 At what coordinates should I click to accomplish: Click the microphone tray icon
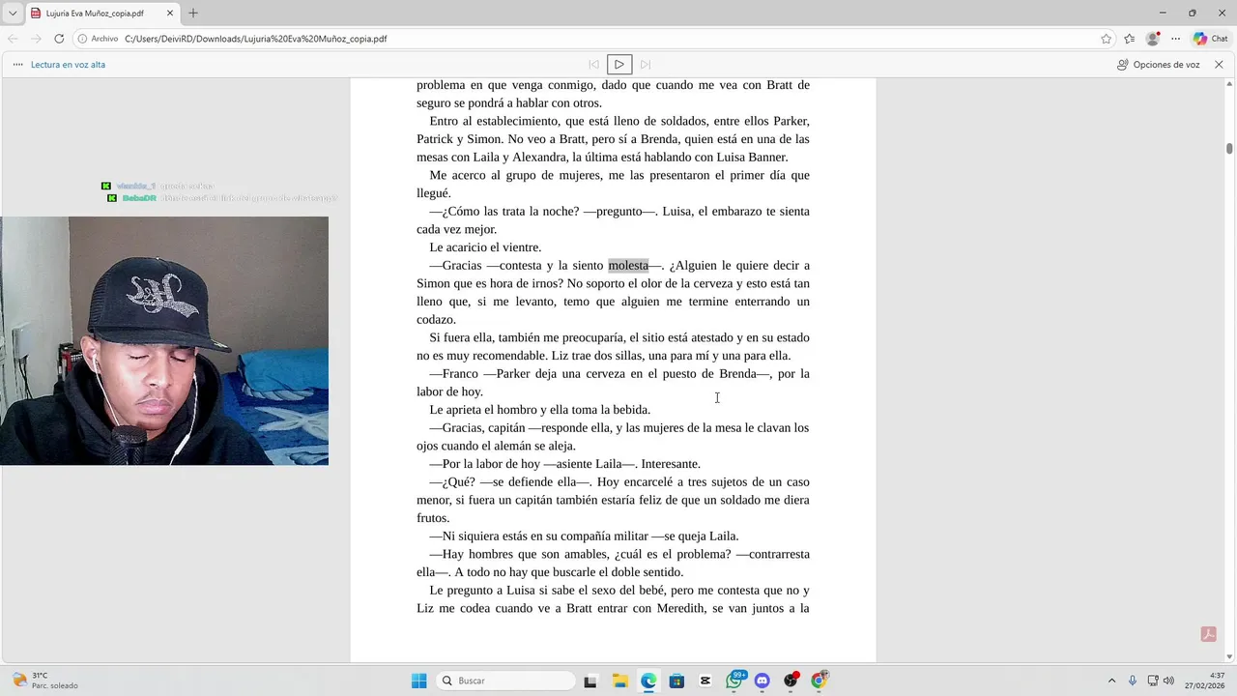point(1133,681)
